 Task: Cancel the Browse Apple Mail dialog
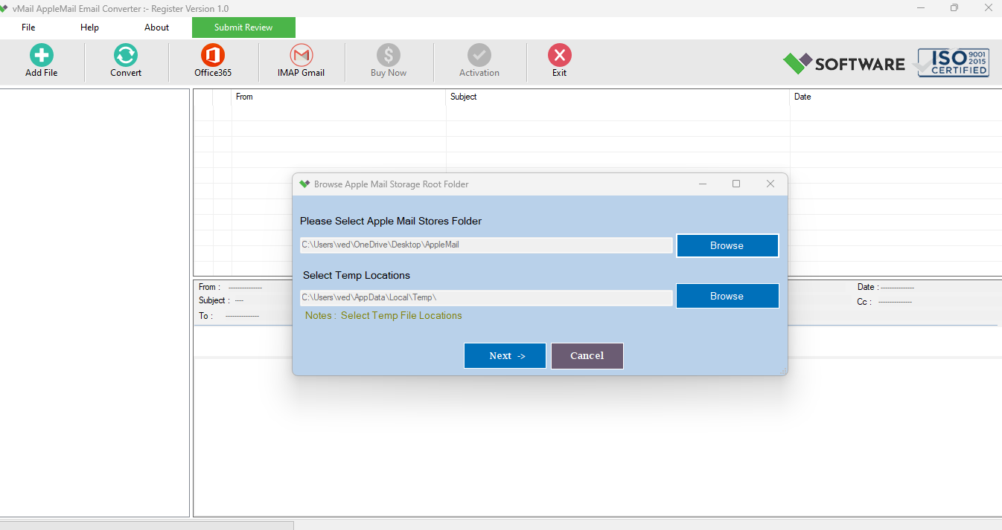587,355
